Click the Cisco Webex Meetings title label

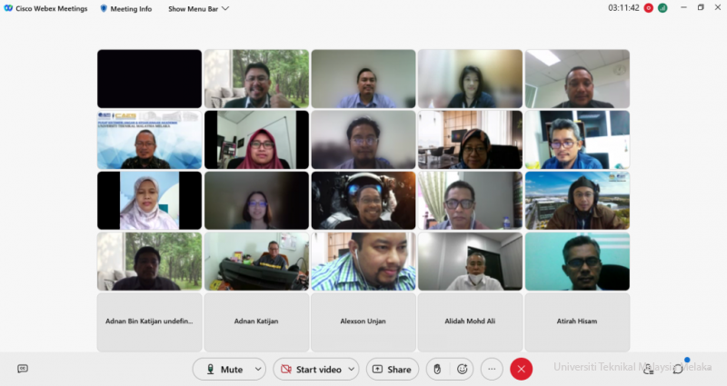[x=51, y=8]
